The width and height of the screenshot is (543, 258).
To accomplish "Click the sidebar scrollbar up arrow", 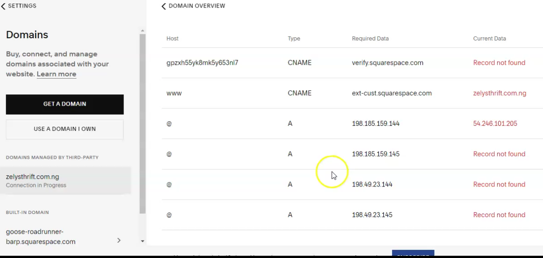I will click(142, 31).
